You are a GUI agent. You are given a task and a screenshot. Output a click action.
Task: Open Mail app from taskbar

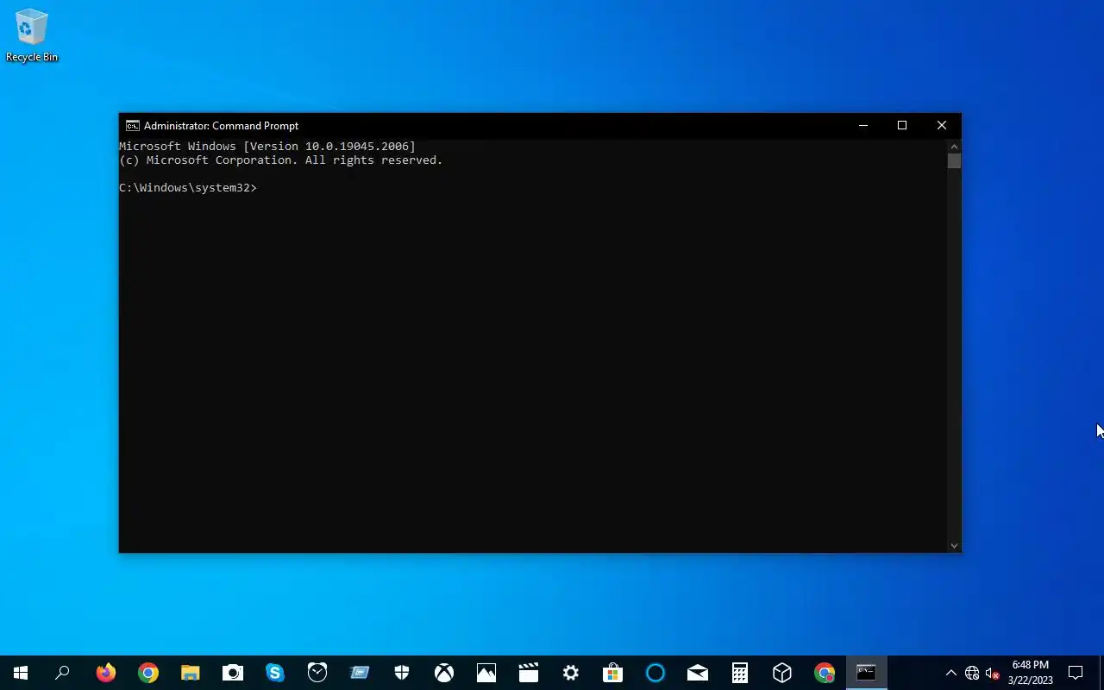pos(698,673)
